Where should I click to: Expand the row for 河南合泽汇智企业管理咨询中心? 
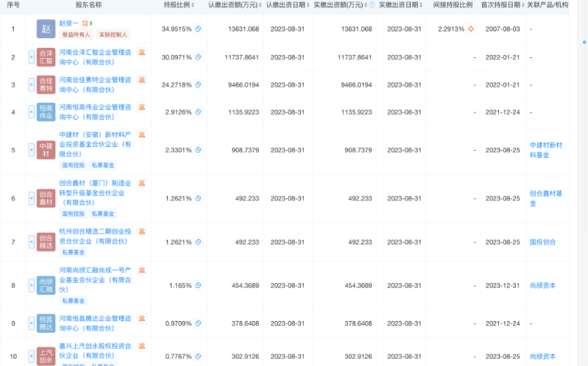pos(31,57)
